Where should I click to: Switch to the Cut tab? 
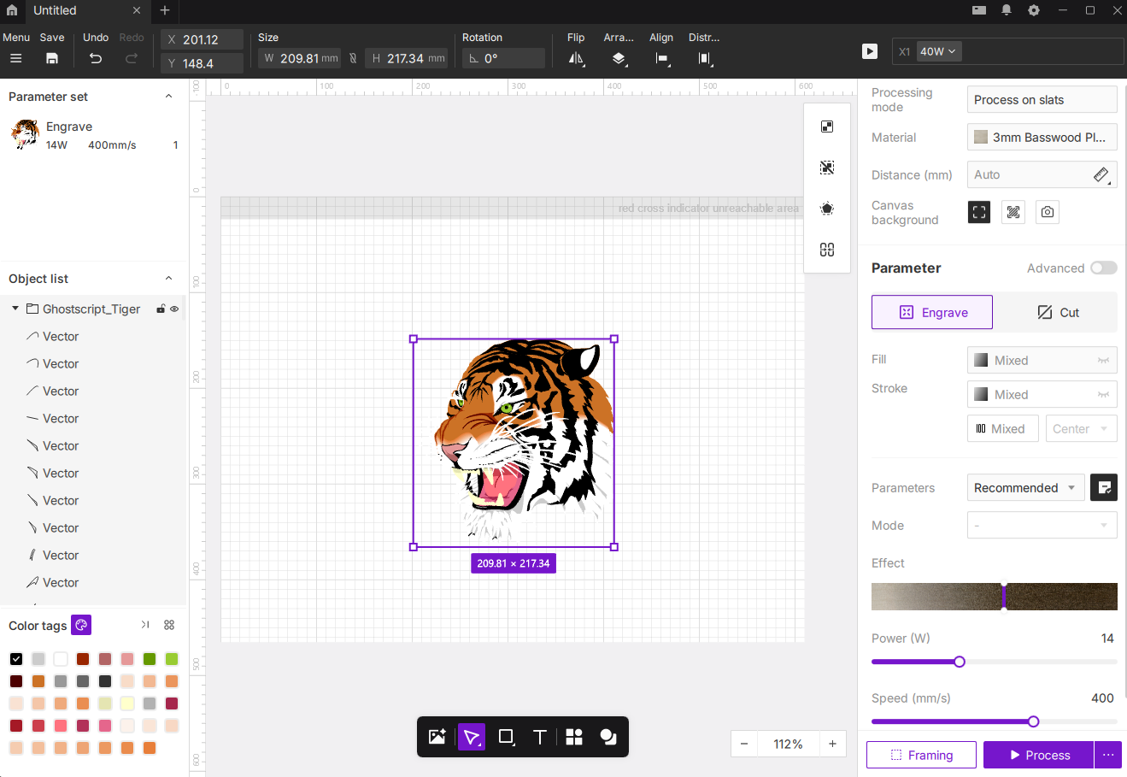[x=1058, y=313]
